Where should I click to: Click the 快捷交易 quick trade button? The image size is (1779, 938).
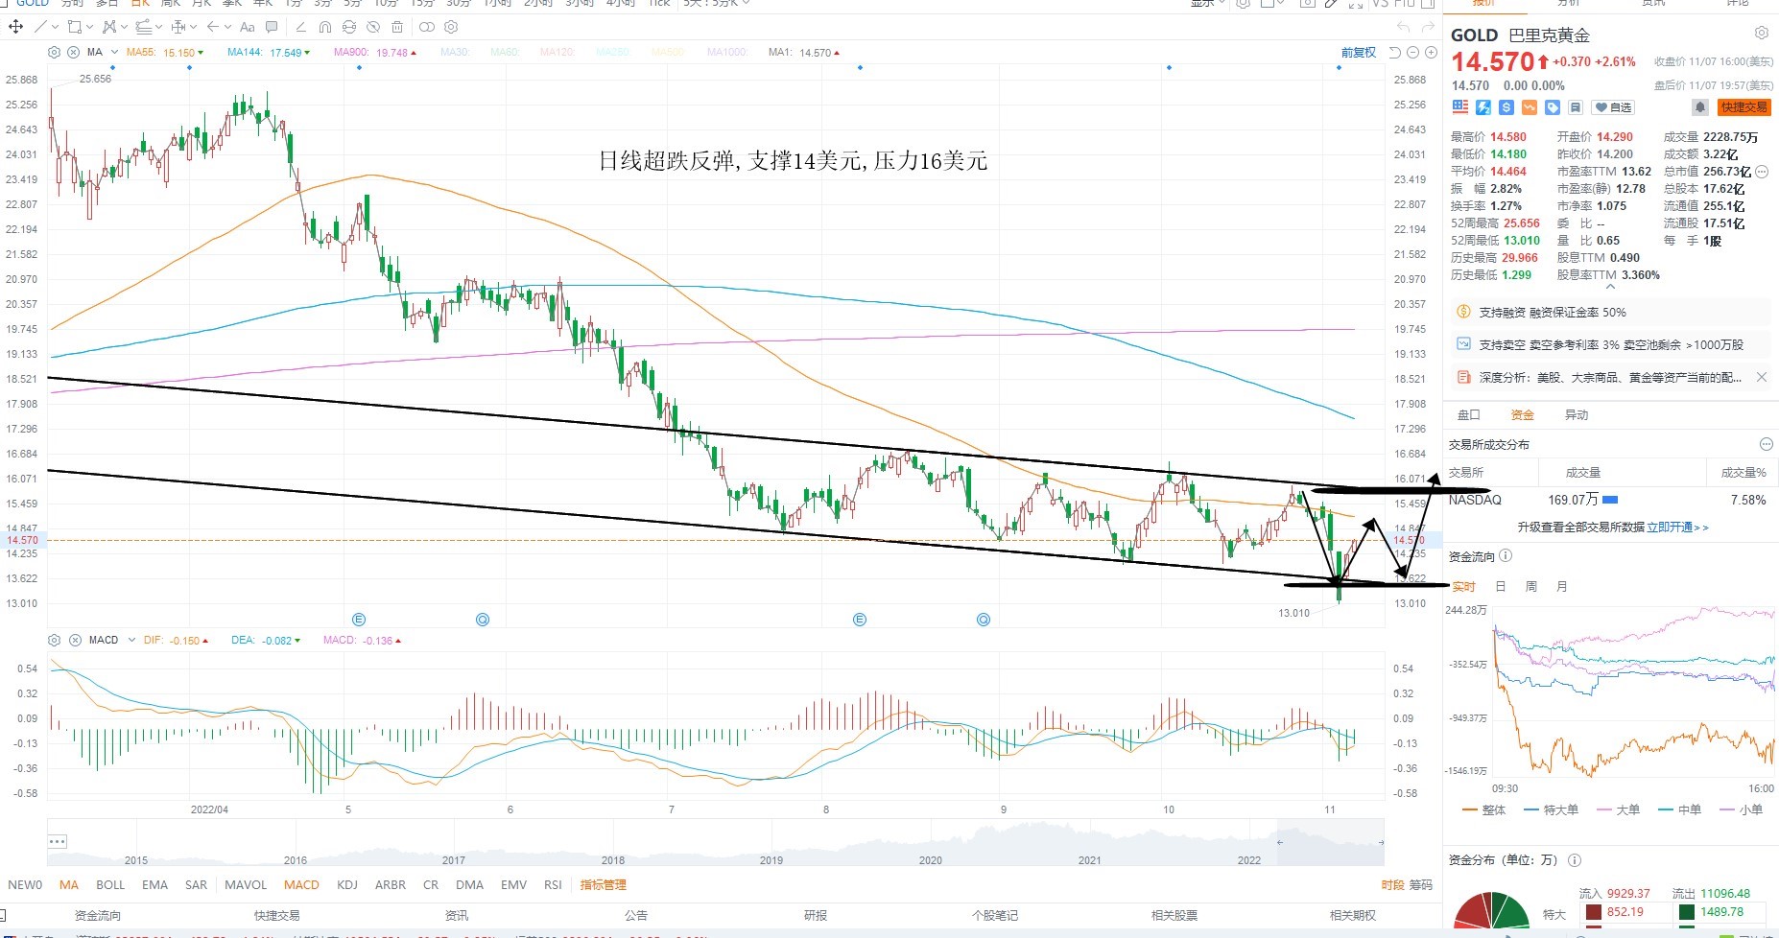(1744, 107)
